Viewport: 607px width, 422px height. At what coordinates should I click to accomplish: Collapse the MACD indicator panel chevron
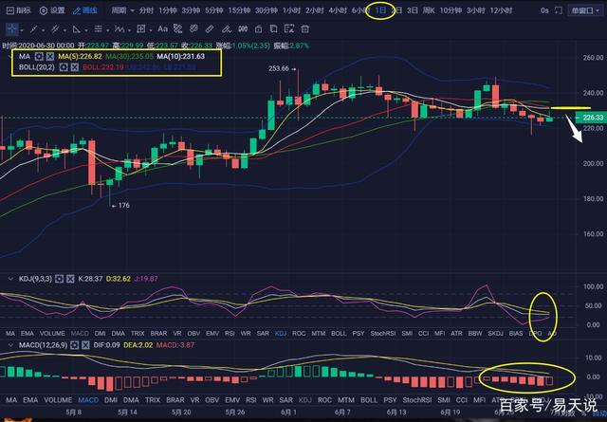10,345
